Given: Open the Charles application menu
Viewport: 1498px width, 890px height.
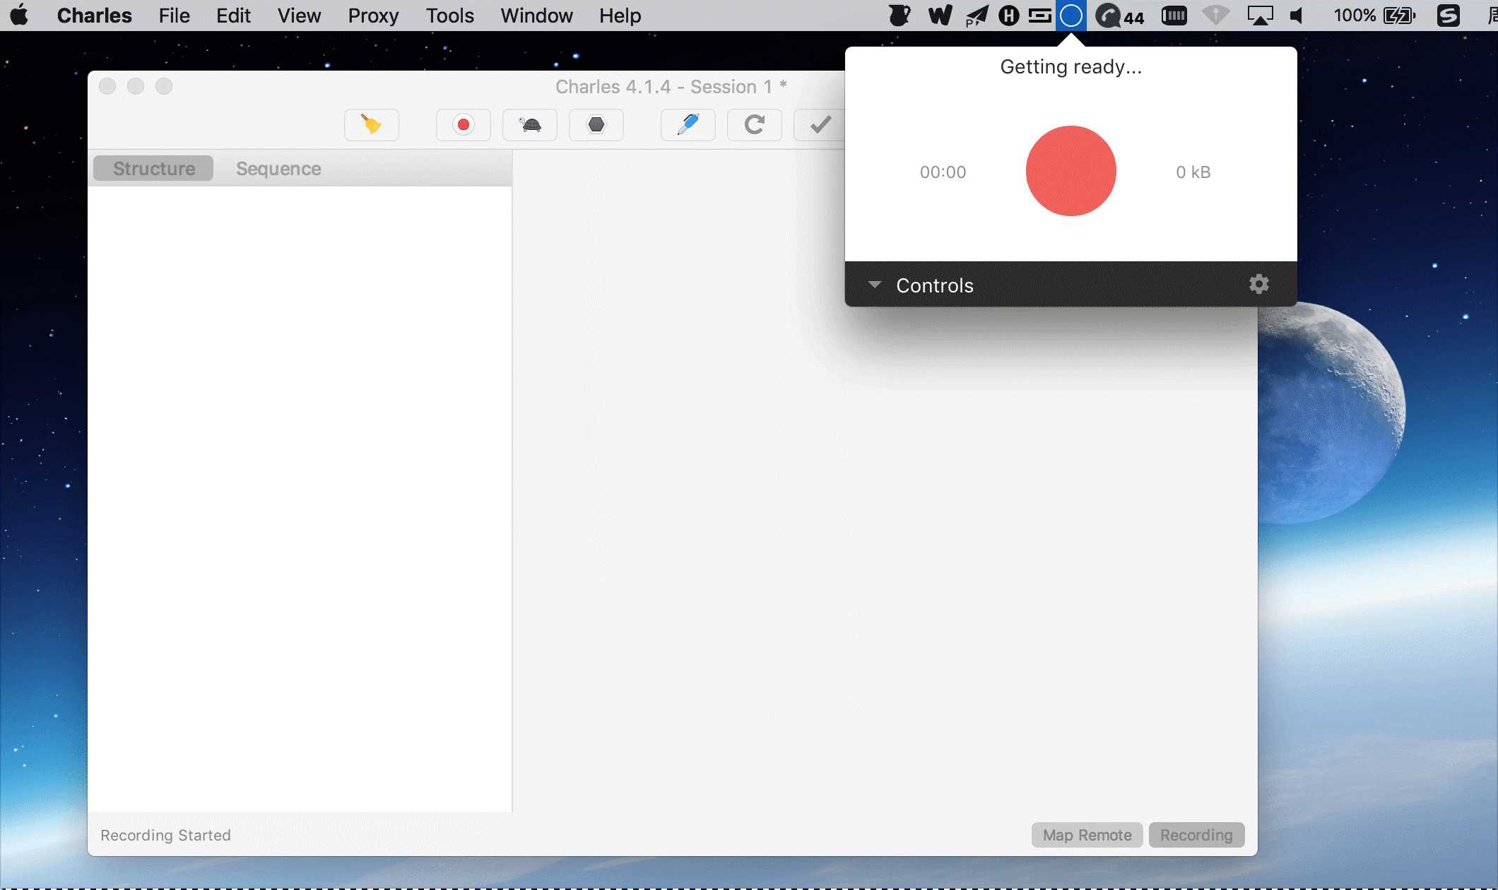Looking at the screenshot, I should tap(94, 16).
